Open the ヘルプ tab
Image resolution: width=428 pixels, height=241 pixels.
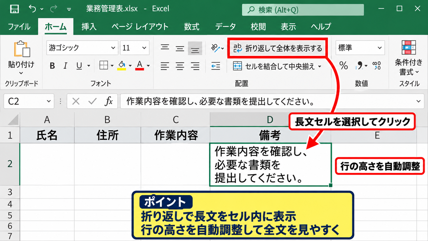tap(321, 27)
